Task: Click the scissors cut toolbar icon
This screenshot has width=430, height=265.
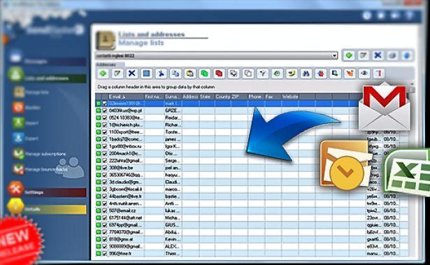Action: point(161,73)
